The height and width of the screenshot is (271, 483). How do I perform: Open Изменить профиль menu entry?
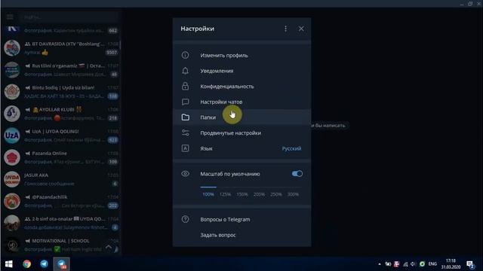coord(241,55)
